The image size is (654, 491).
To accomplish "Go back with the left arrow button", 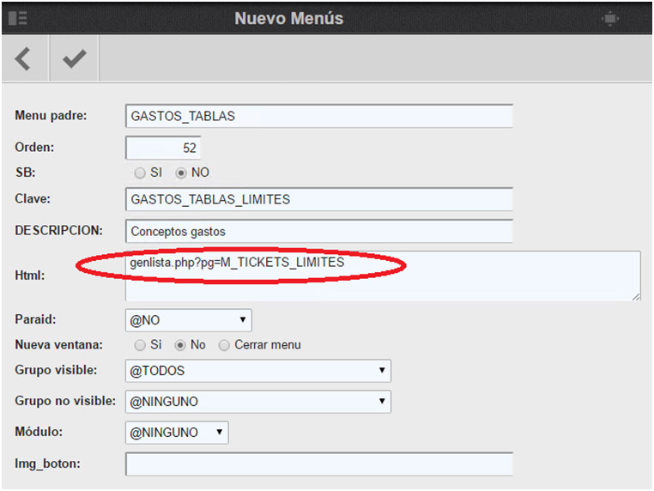I will click(x=24, y=58).
